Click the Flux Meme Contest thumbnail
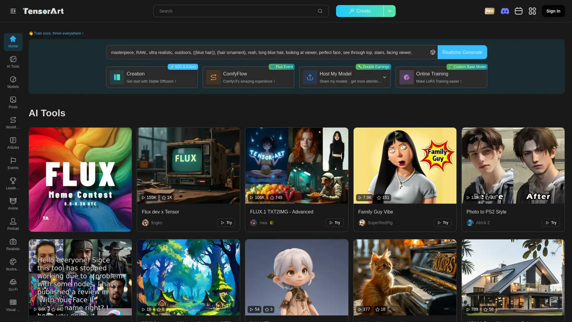The image size is (572, 322). (x=80, y=180)
